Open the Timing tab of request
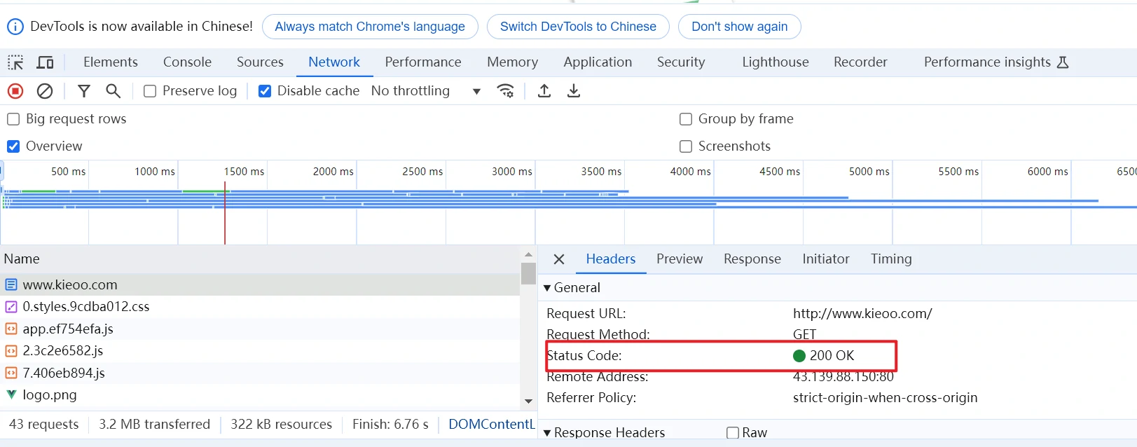The height and width of the screenshot is (447, 1137). pos(890,259)
